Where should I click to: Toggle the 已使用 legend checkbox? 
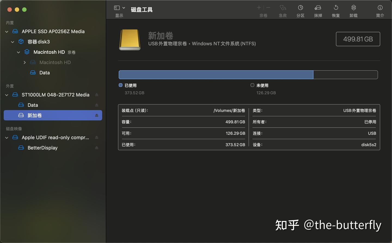120,85
